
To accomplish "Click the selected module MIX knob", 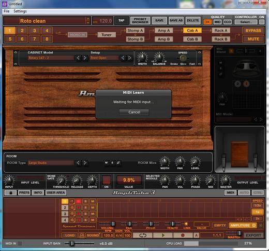I will click(x=211, y=180).
